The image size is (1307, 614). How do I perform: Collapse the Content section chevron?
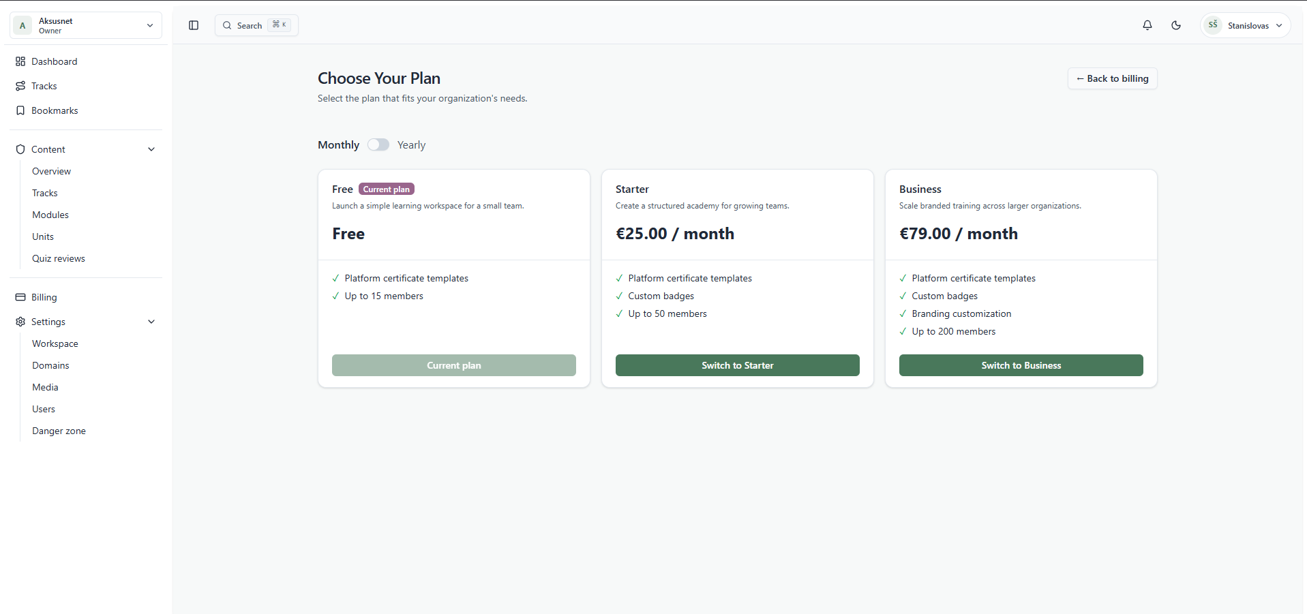pos(151,149)
